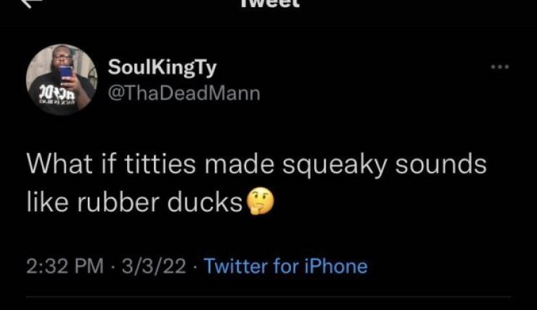Click the dot between time and date
Screen dimensions: 537x310
coord(116,266)
